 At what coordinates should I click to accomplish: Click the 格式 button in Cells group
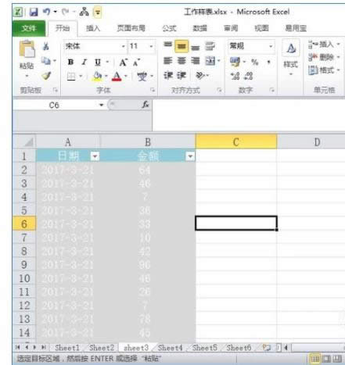click(x=324, y=70)
